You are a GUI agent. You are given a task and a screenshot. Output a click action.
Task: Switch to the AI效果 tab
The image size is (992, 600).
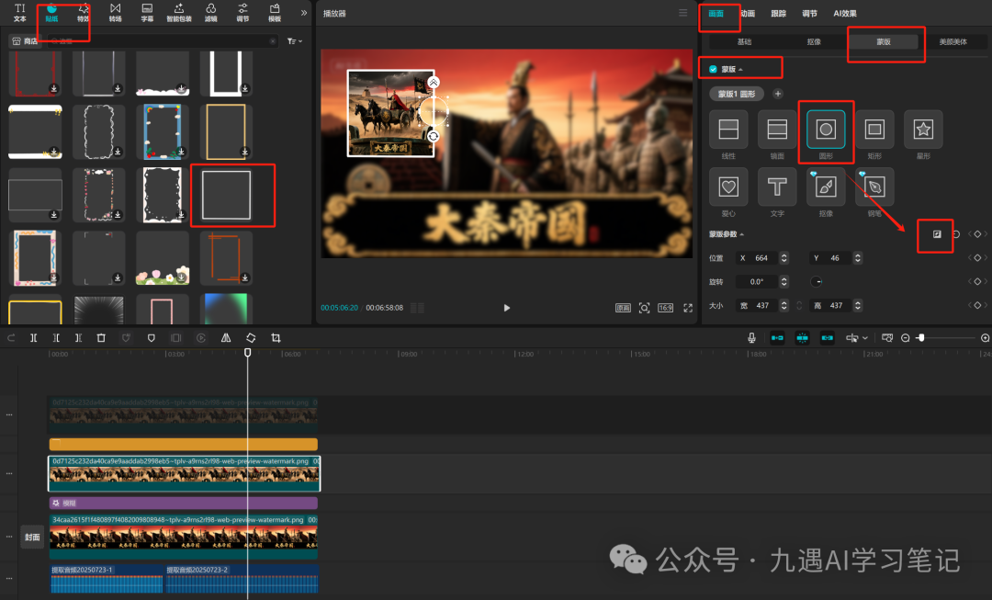[845, 13]
